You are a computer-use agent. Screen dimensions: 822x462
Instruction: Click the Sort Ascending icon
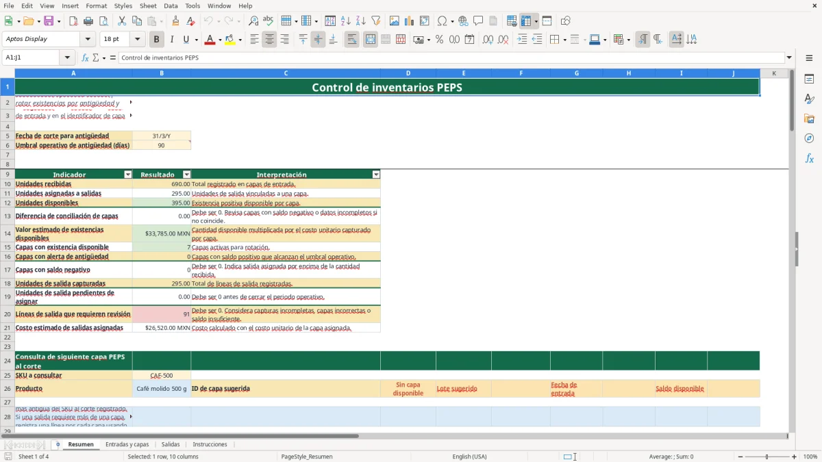(345, 21)
